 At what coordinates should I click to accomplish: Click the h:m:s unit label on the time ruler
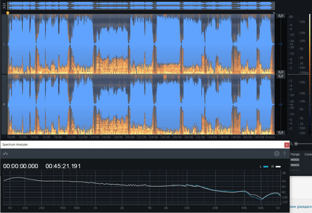pyautogui.click(x=270, y=137)
